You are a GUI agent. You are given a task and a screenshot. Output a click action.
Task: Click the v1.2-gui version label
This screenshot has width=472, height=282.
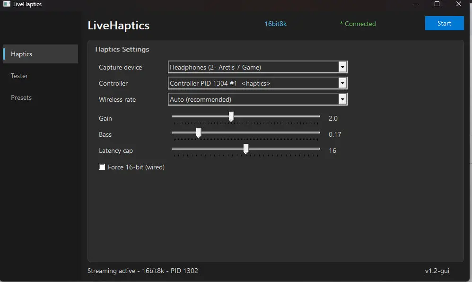(x=437, y=271)
